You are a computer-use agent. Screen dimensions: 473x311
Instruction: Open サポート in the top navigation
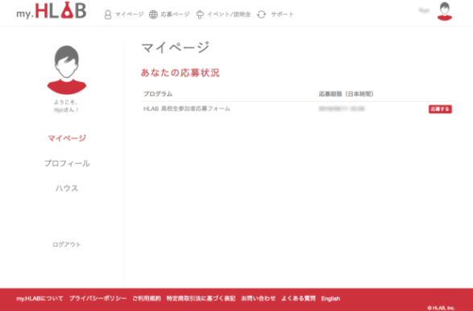[282, 14]
